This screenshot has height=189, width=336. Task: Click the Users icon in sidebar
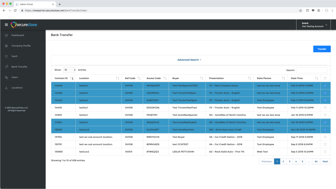click(x=6, y=77)
